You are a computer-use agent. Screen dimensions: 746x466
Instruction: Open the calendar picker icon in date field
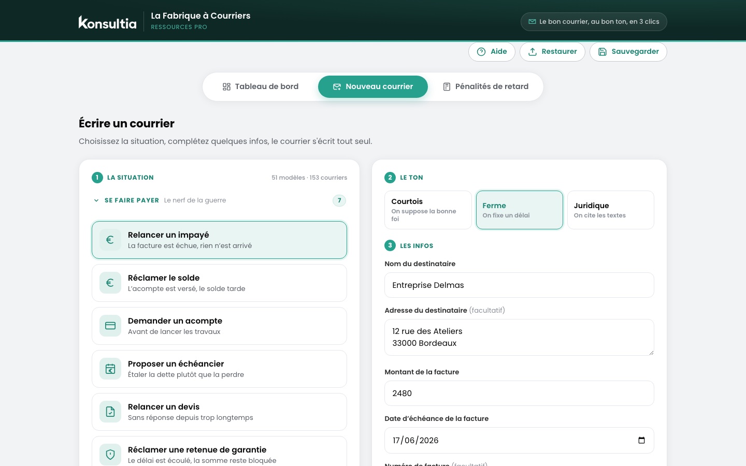pyautogui.click(x=641, y=441)
